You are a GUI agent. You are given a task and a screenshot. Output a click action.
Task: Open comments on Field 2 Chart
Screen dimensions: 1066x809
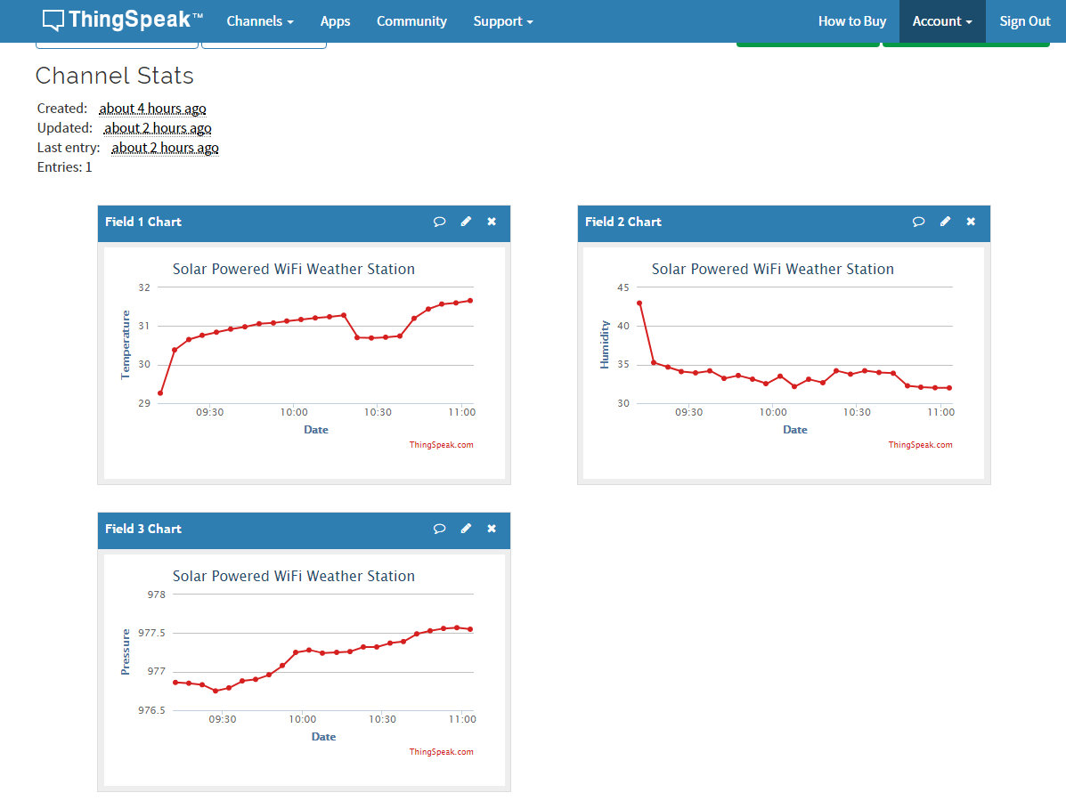click(918, 222)
